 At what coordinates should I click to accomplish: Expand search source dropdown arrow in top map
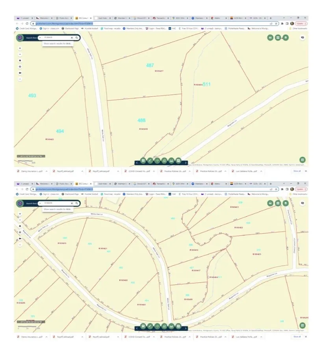click(x=40, y=38)
